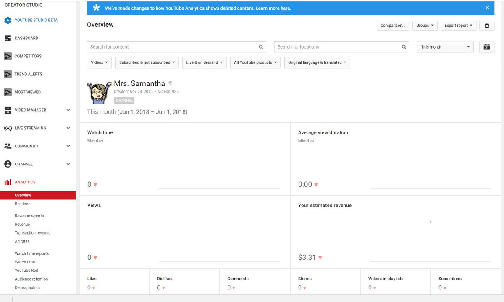Click the Comparison button
The image size is (504, 302).
tap(393, 26)
